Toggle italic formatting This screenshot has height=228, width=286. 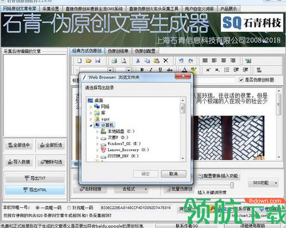pos(151,70)
